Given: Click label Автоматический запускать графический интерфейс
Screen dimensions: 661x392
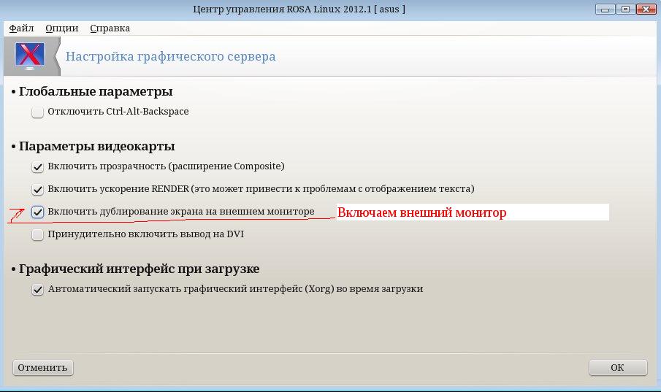Looking at the screenshot, I should 235,289.
